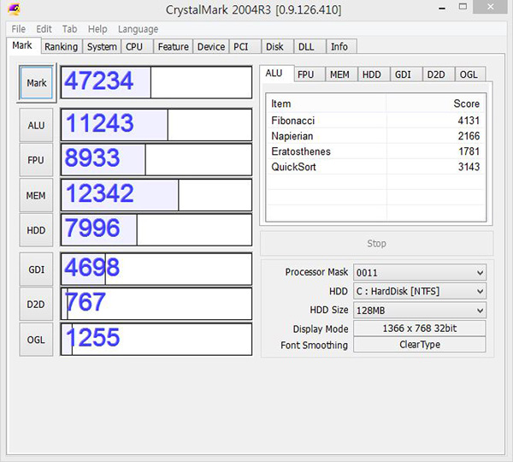Image resolution: width=513 pixels, height=462 pixels.
Task: Click the Eratosthenes score 1781
Action: [469, 151]
